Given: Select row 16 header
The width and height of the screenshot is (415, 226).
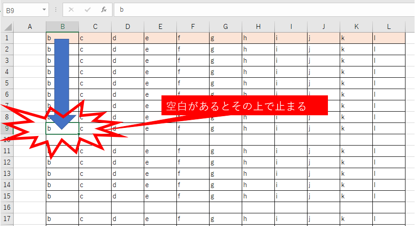Looking at the screenshot, I should [x=7, y=207].
